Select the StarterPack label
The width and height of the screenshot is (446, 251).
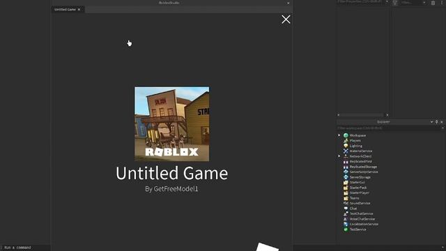point(358,188)
